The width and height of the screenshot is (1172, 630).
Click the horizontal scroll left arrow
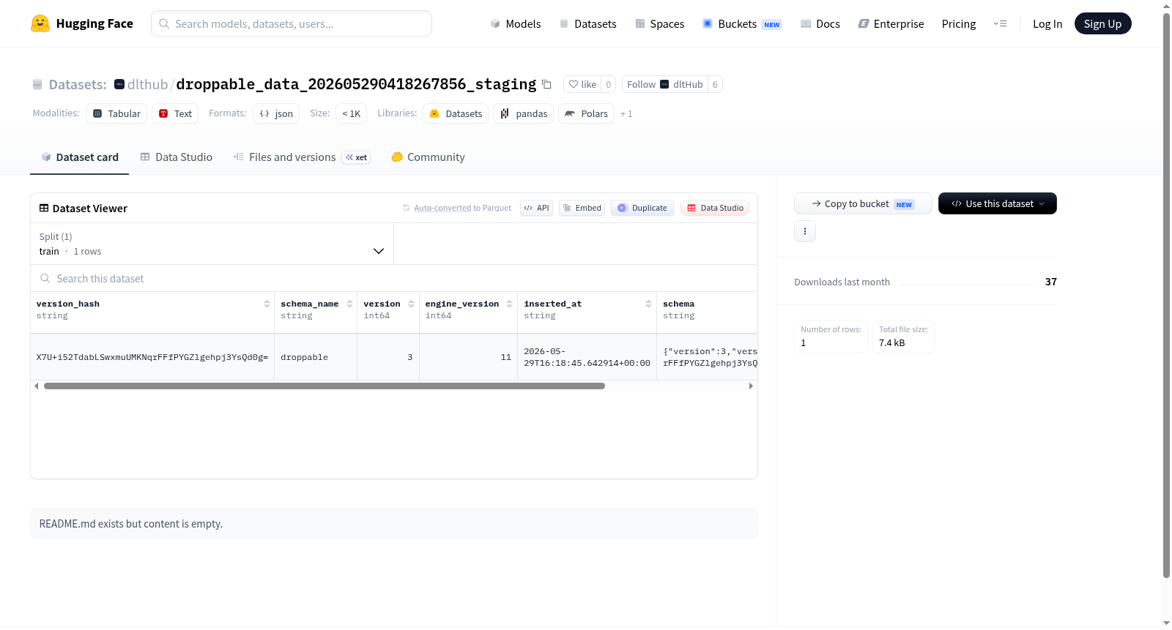(x=37, y=386)
